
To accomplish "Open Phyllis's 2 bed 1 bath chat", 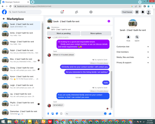I will tap(21, 104).
